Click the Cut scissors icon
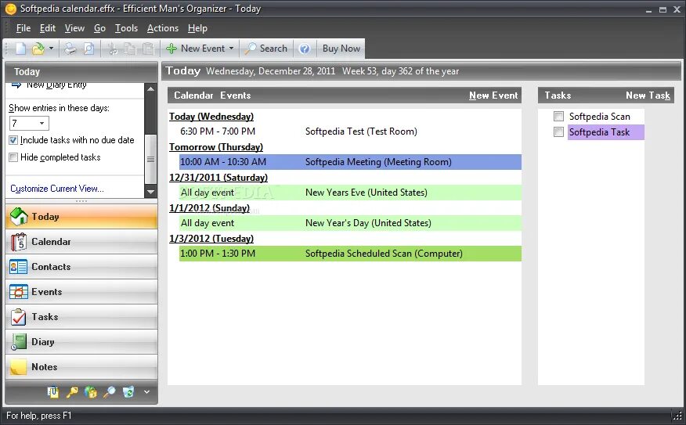This screenshot has height=425, width=686. point(113,49)
